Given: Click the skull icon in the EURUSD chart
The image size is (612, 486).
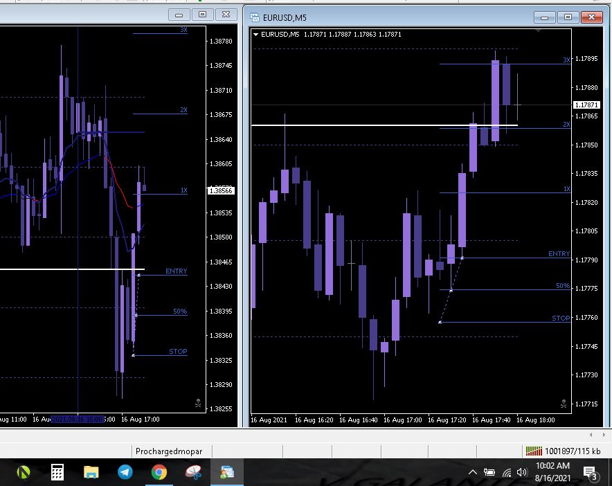Looking at the screenshot, I should pos(563,403).
